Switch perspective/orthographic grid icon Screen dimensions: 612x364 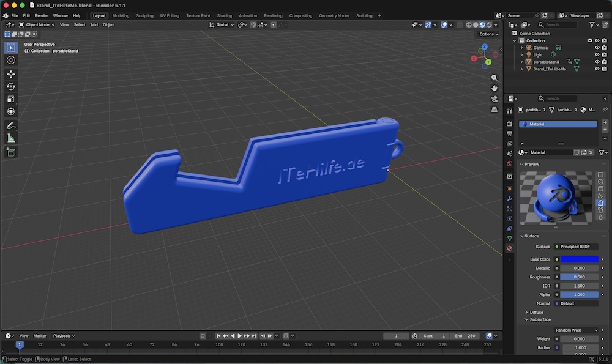point(494,110)
